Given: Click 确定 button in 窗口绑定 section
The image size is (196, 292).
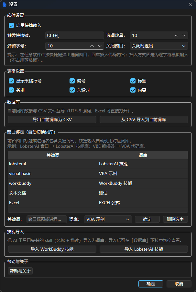Looking at the screenshot, I should pos(147,219).
